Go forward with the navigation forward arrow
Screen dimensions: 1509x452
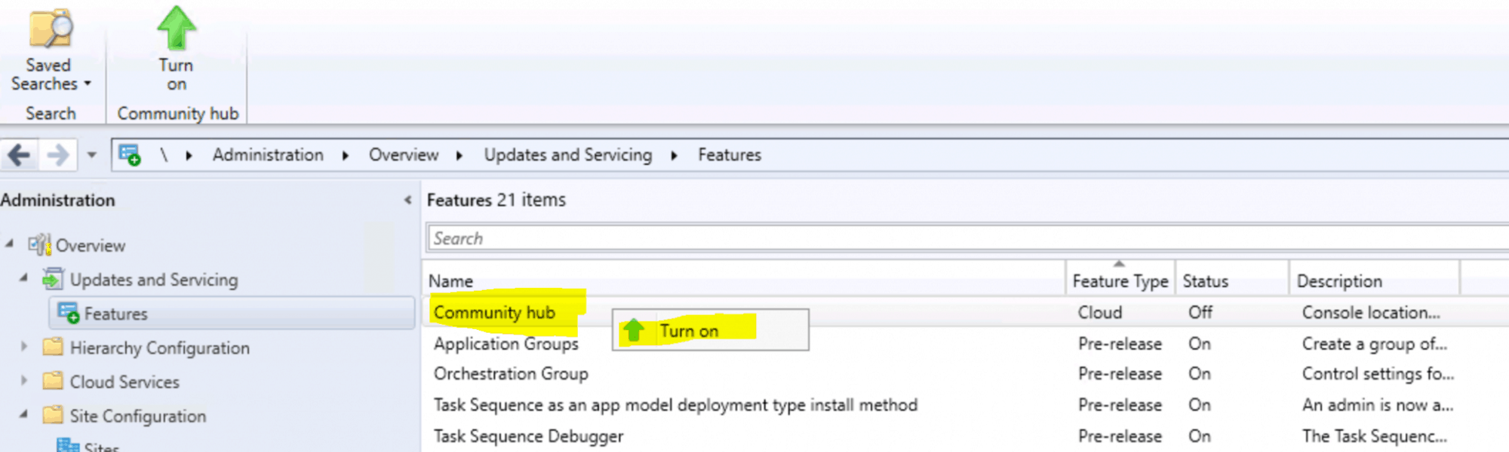[57, 155]
